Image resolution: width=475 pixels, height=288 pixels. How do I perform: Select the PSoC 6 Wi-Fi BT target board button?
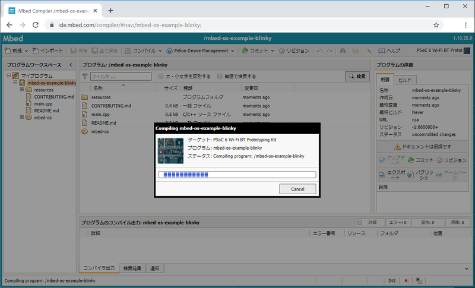443,50
